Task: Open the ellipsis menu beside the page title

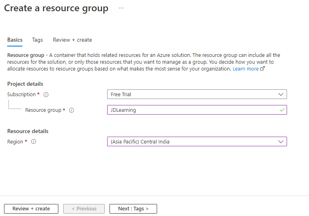Action: 121,8
